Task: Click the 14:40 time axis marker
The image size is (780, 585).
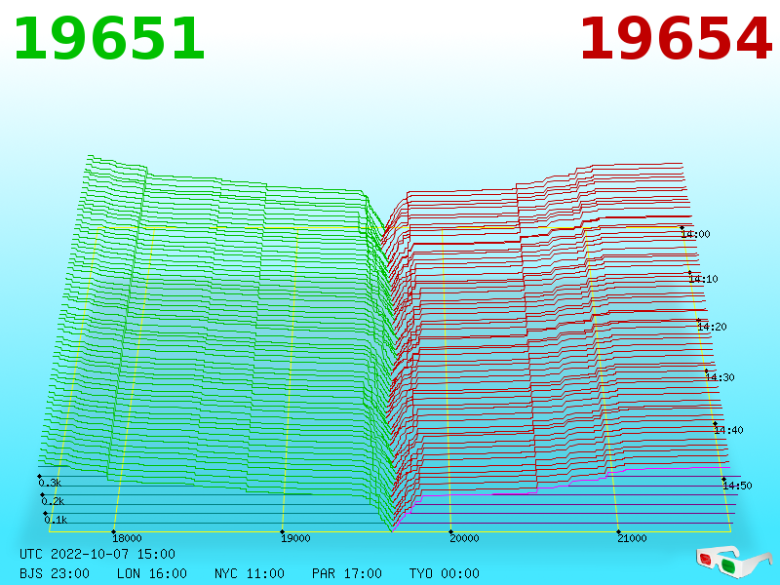Action: 728,430
